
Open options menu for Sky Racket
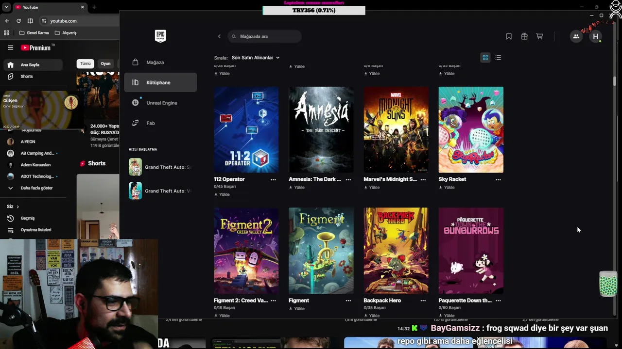[498, 179]
